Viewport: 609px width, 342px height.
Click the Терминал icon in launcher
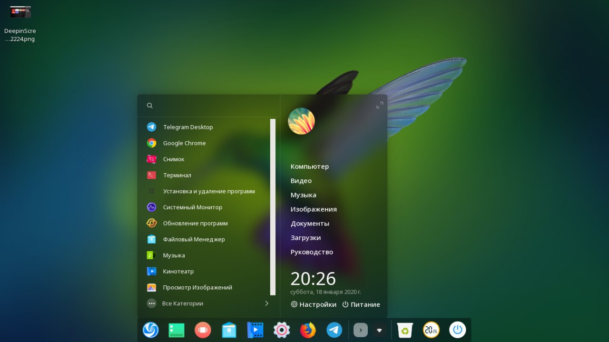point(151,175)
